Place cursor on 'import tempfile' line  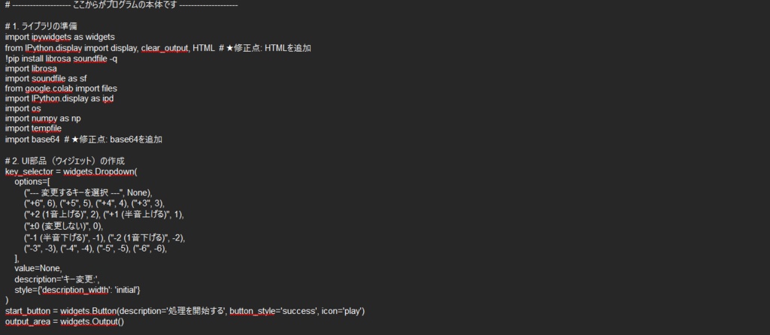(33, 128)
